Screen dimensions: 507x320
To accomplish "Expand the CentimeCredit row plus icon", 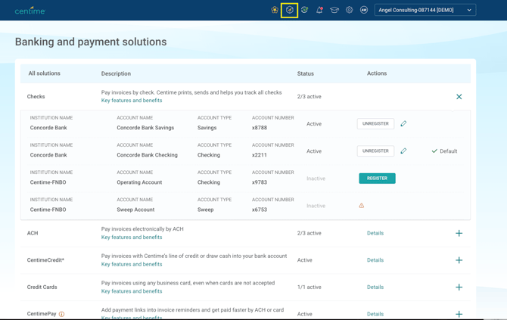I will 459,260.
